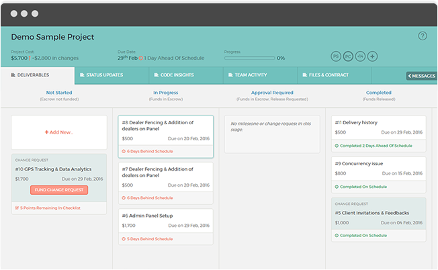Click the Files & Contract tab icon
Screen dimensions: 438x270
[305, 75]
